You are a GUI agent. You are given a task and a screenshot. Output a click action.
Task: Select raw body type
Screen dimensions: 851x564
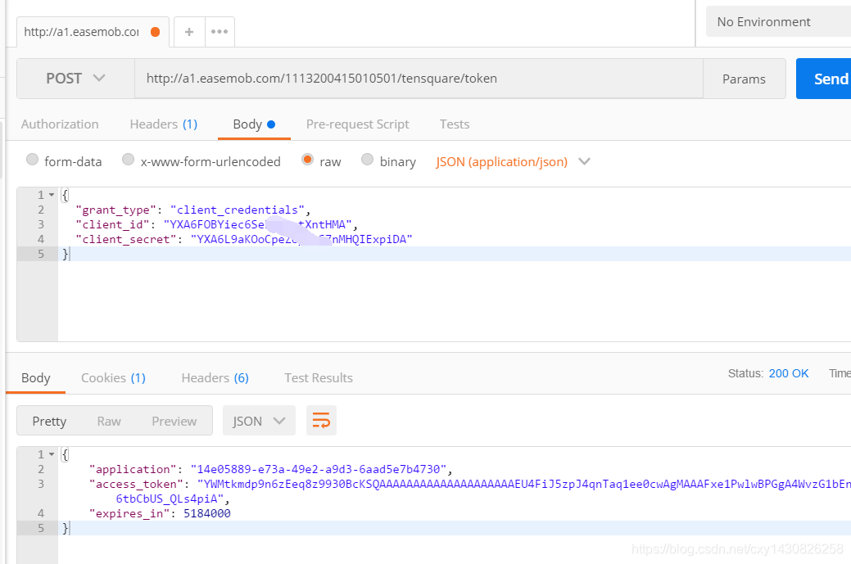pos(307,160)
